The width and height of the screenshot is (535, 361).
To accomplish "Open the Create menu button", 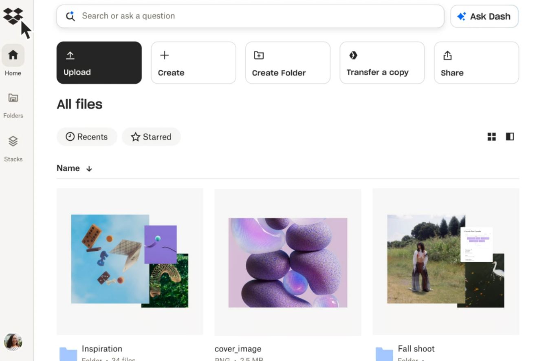I will pos(194,63).
